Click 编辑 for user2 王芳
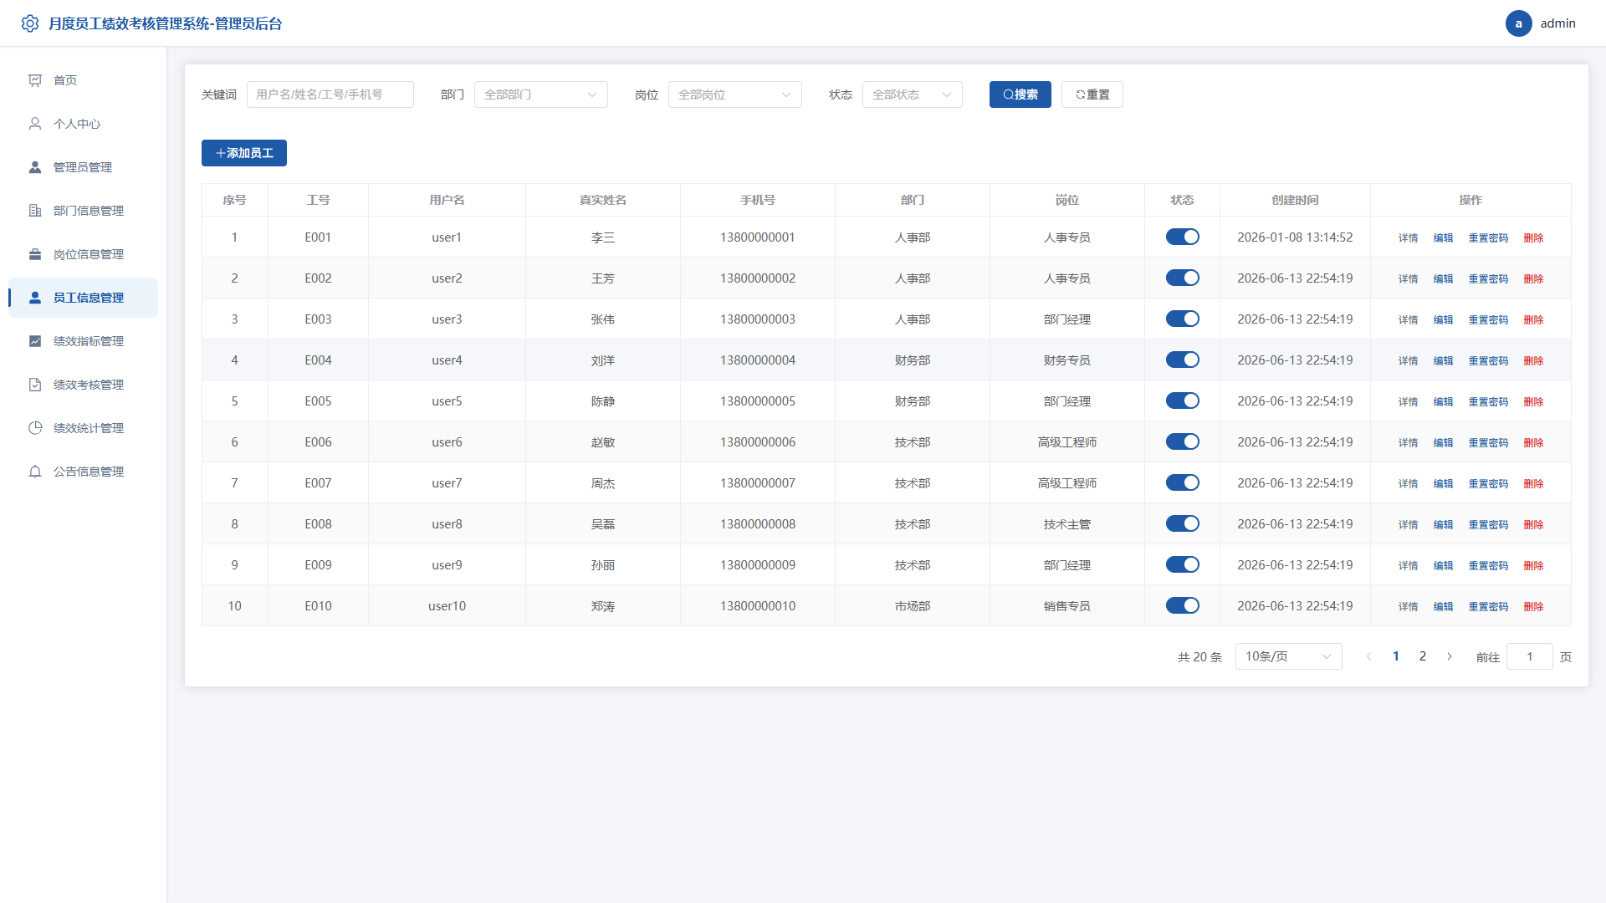Viewport: 1606px width, 903px height. coord(1443,278)
